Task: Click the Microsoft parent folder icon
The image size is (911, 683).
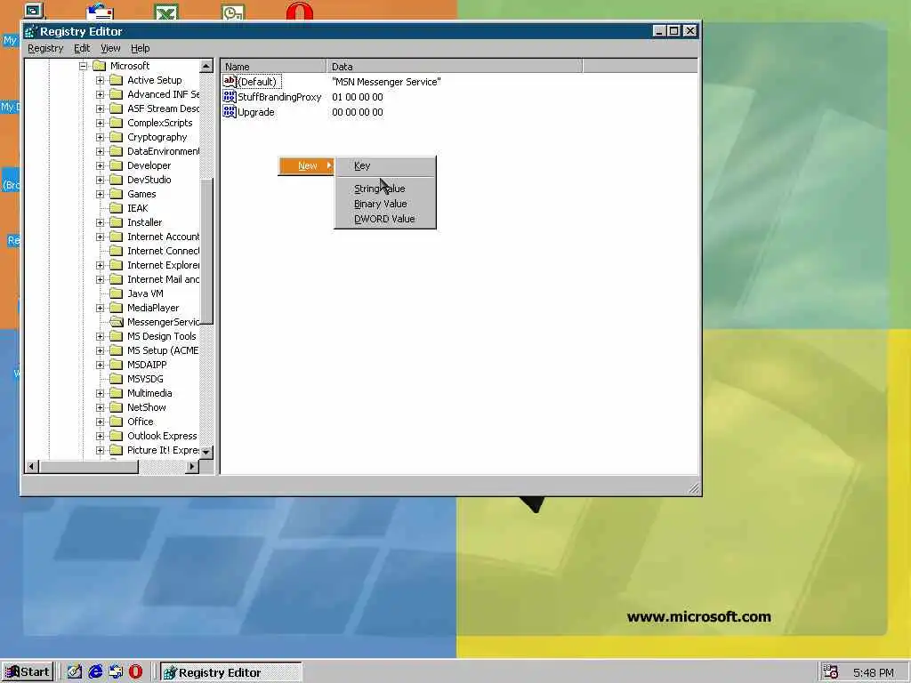Action: click(100, 66)
